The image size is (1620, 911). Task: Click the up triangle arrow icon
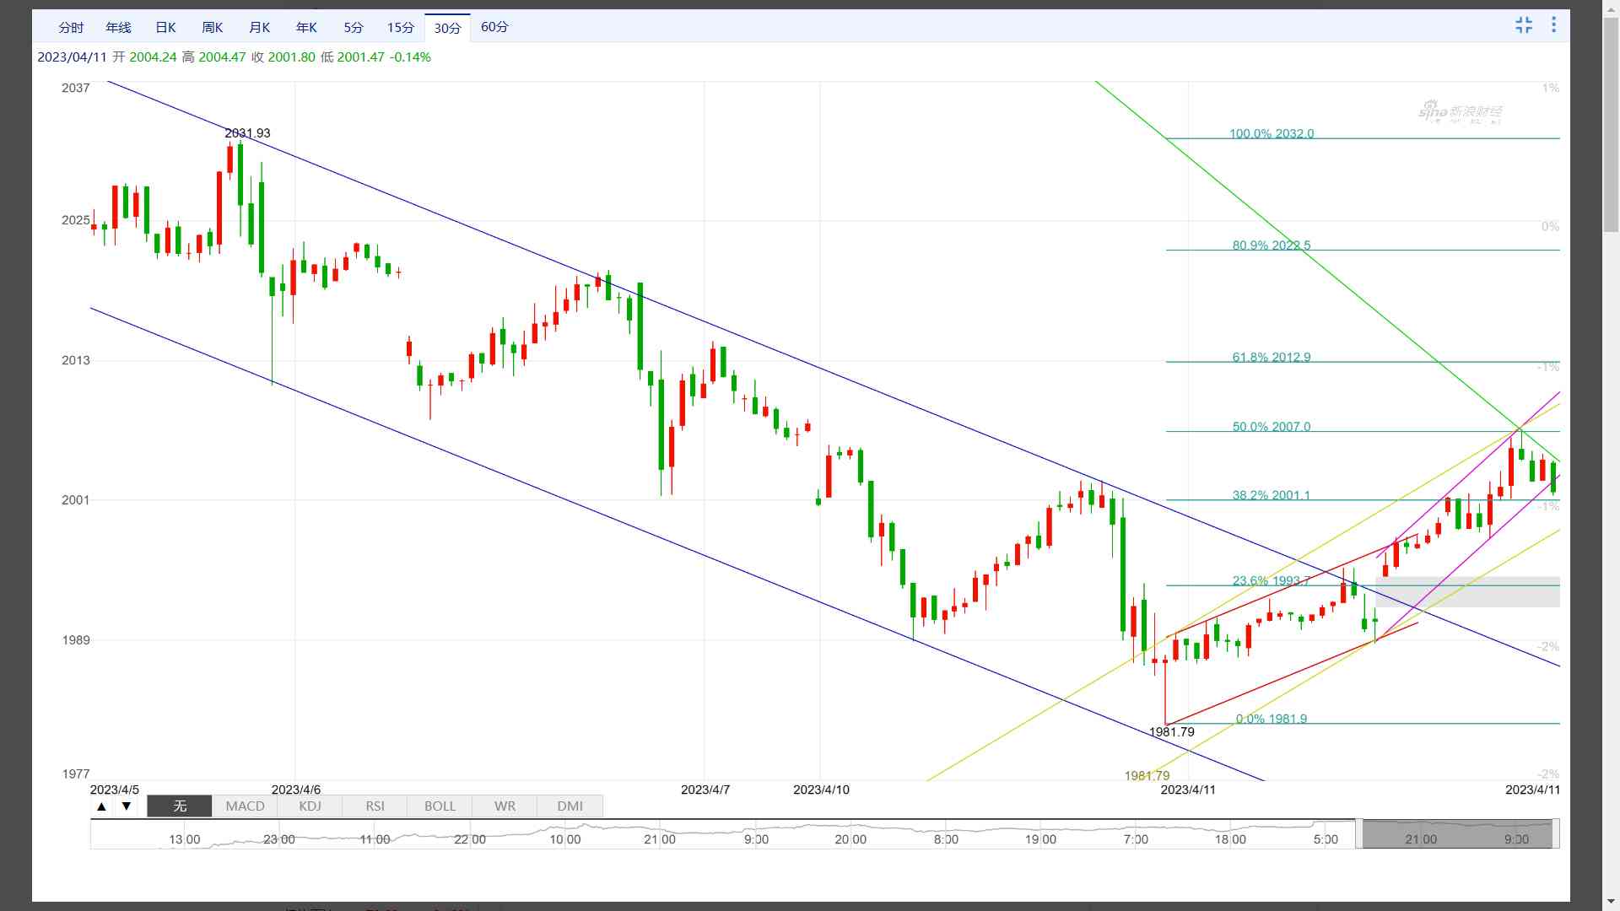pos(101,806)
